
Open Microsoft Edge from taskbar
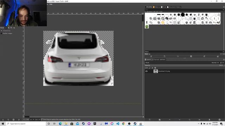pyautogui.click(x=60, y=124)
